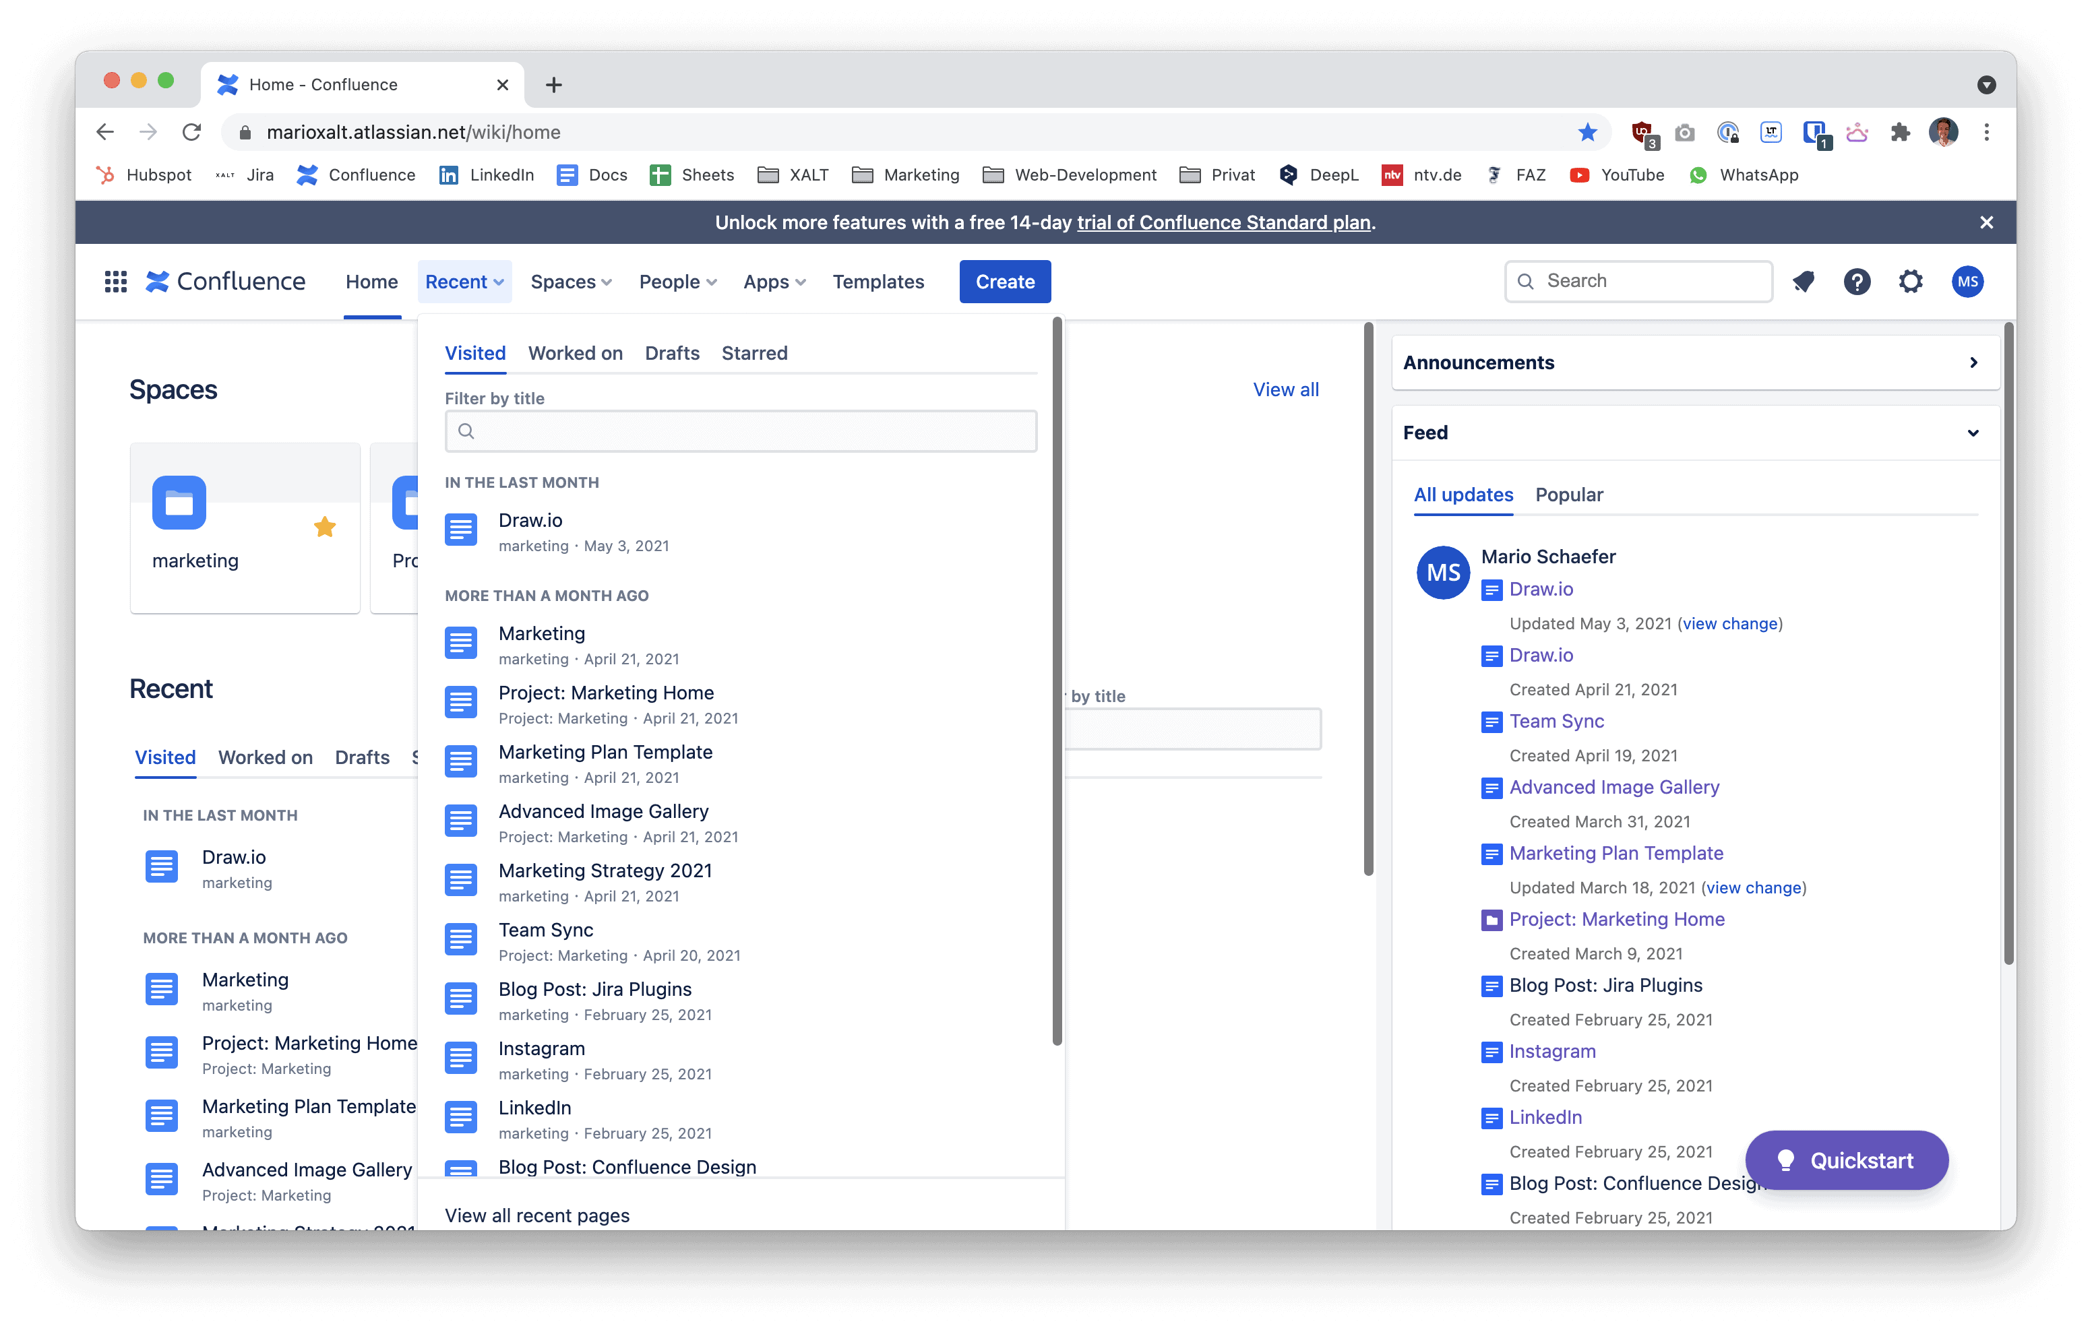
Task: Open LinkedIn bookmark in bookmarks bar
Action: click(x=487, y=175)
